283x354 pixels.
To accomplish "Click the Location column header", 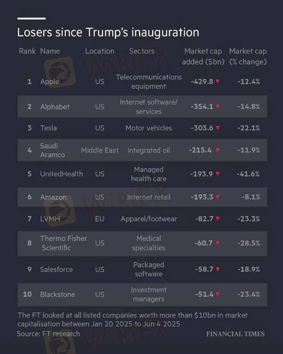I will [100, 51].
